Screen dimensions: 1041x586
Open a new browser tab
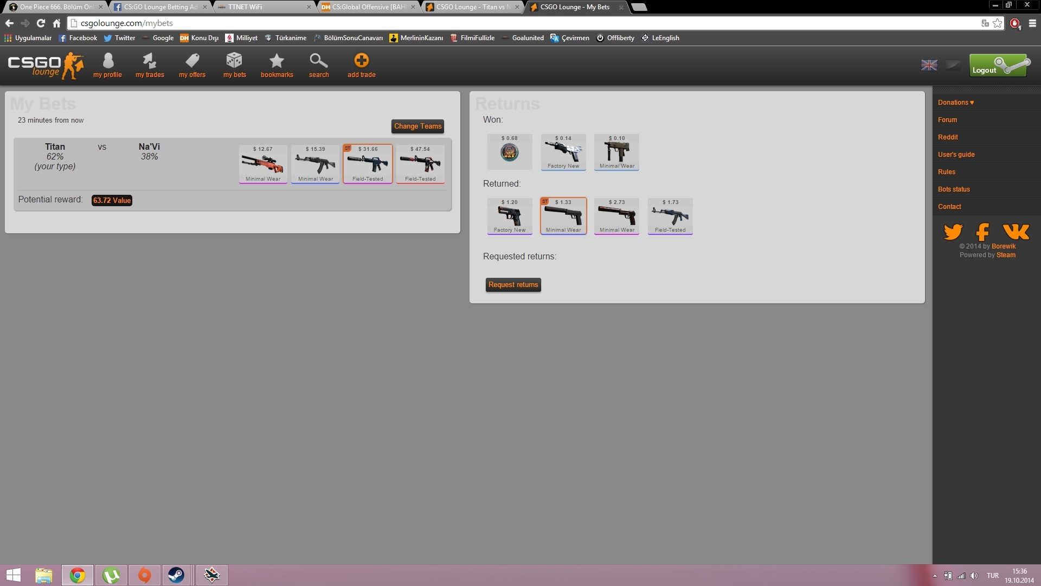click(x=640, y=7)
